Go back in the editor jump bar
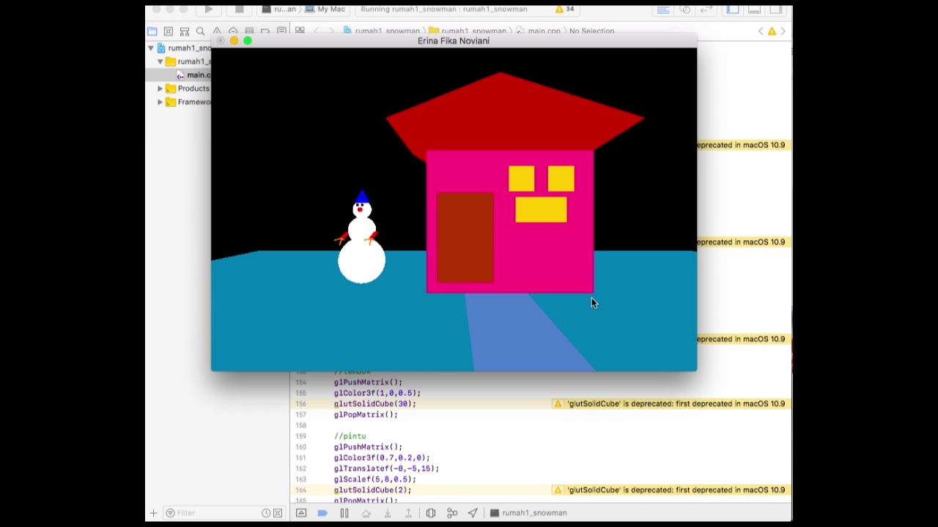This screenshot has height=527, width=938. coord(317,31)
